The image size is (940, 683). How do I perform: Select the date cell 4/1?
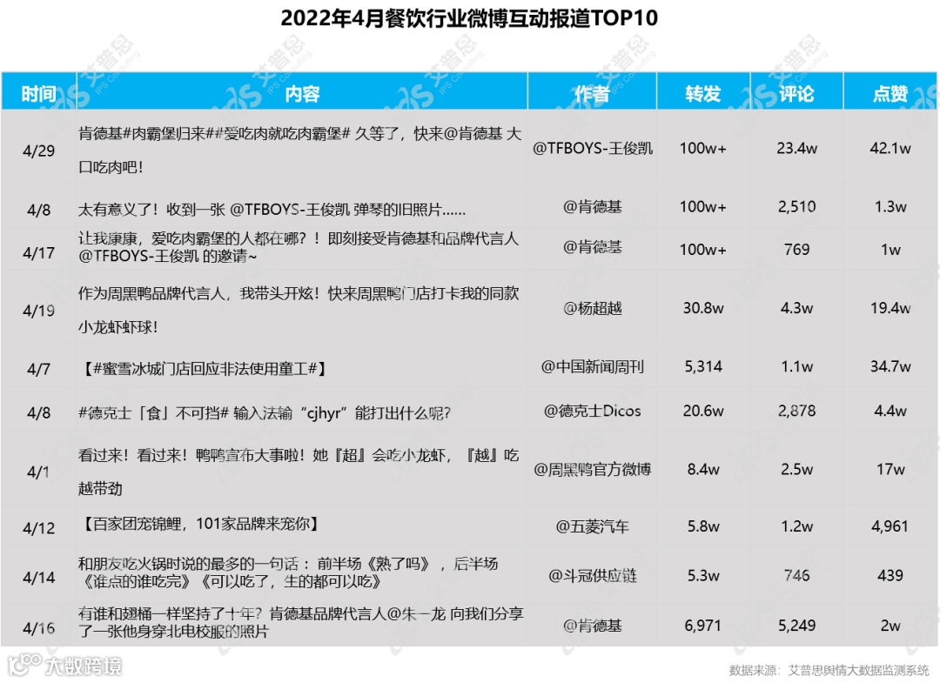click(x=39, y=472)
